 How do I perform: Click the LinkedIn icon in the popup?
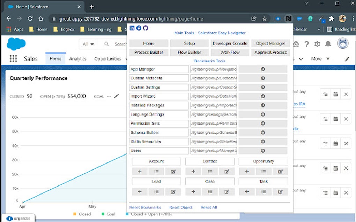pos(132,28)
